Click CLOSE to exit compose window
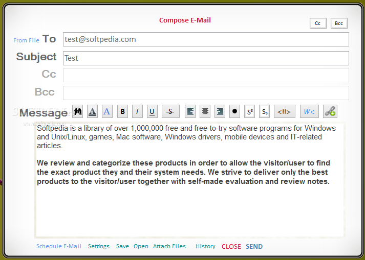 point(231,247)
